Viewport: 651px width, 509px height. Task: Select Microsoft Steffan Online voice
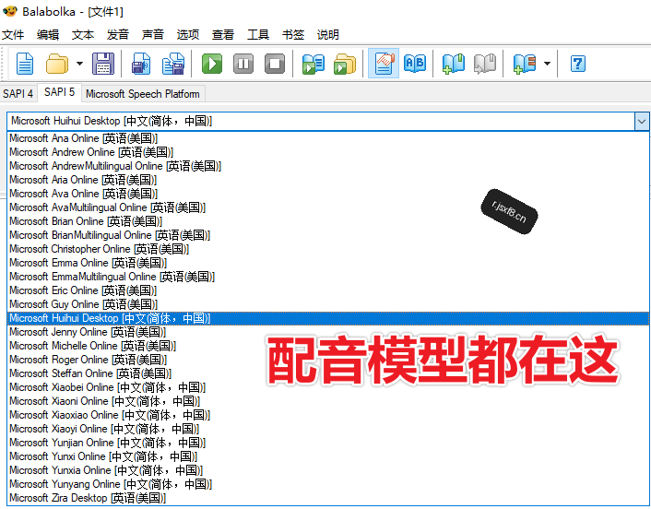[328, 373]
